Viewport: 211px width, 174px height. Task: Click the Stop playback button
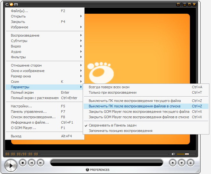click(23, 163)
